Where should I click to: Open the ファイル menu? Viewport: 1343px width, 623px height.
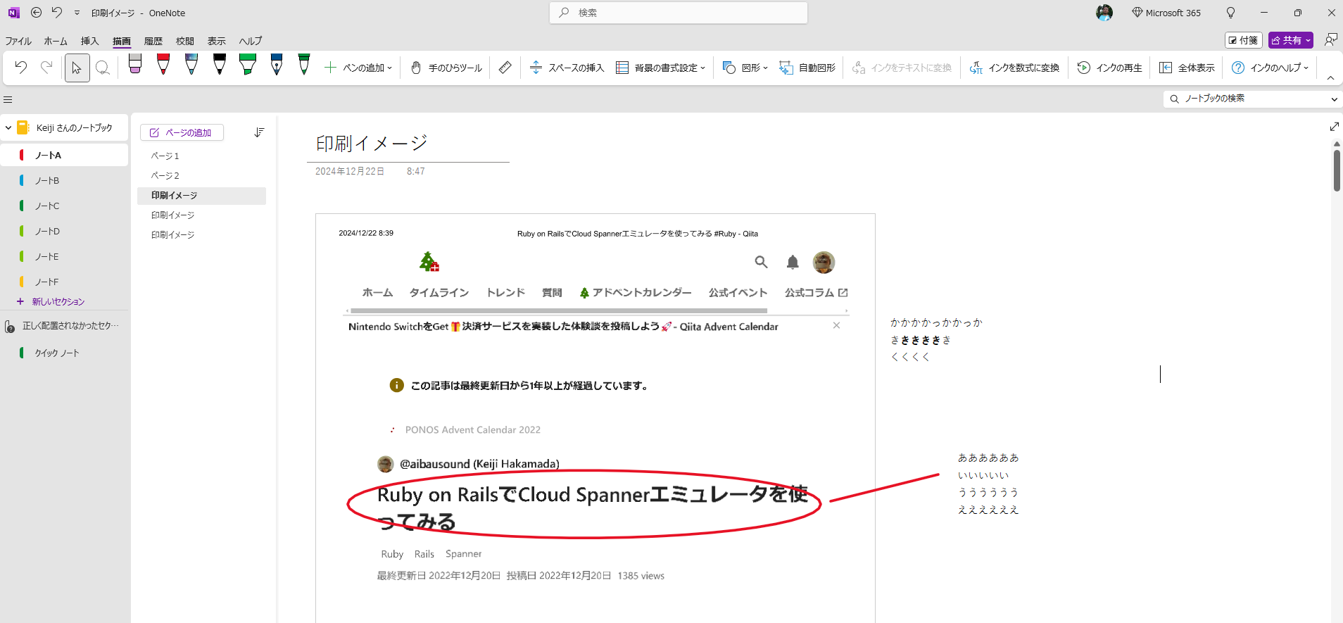point(18,41)
